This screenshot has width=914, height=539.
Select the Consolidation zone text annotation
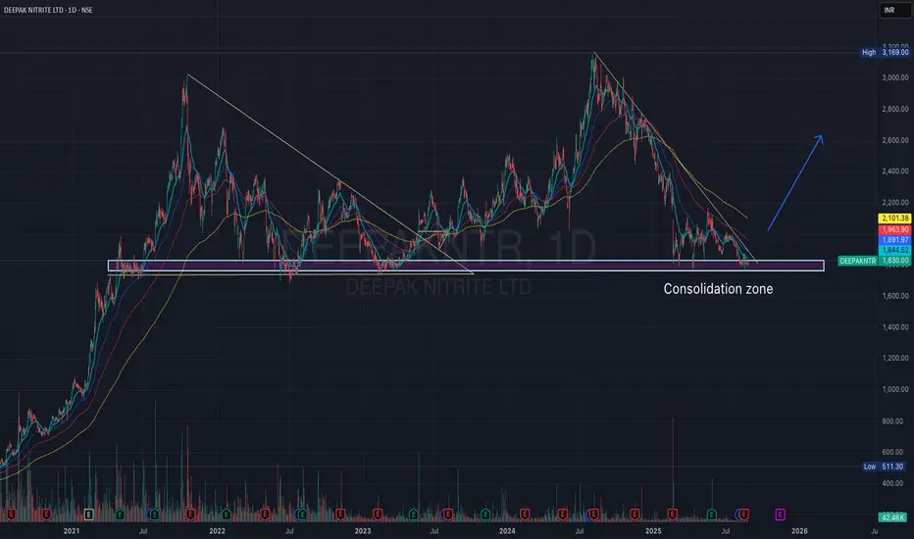point(718,289)
